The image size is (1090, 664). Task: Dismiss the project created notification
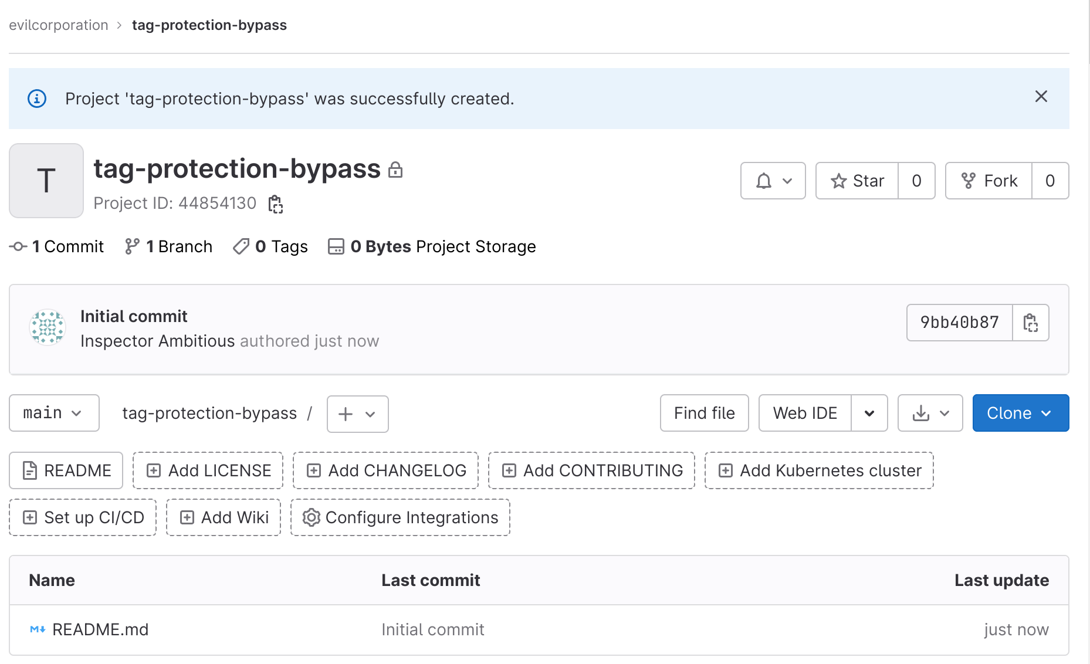click(1041, 97)
